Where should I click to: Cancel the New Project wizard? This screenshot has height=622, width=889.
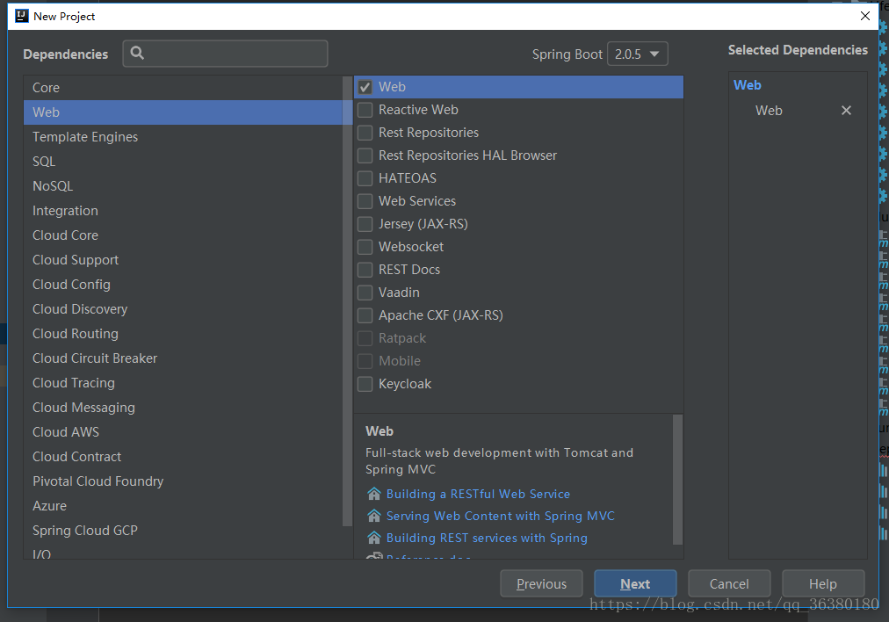pos(729,584)
